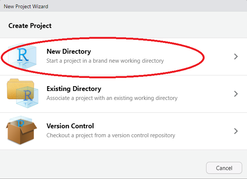Click the Create Project heading

30,26
